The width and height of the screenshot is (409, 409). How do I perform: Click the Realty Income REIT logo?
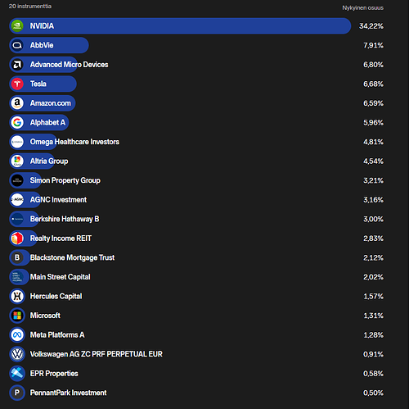17,239
